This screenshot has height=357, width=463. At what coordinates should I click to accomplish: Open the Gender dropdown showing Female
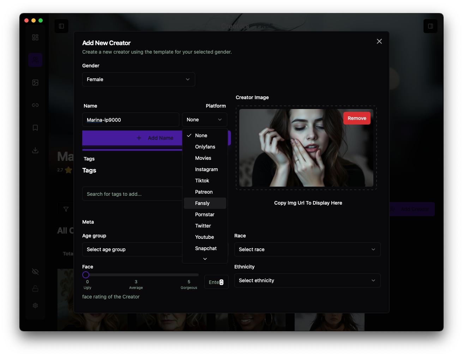138,79
